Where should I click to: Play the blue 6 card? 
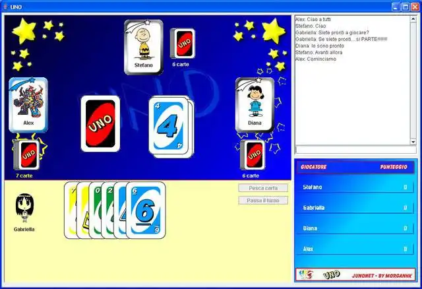click(146, 210)
